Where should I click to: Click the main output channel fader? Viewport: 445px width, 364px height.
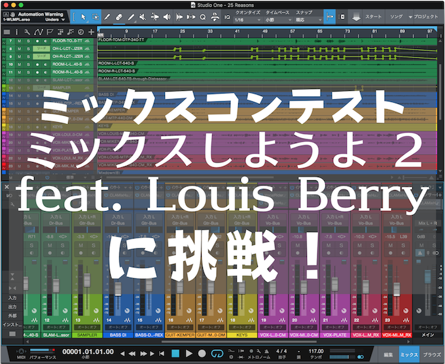[427, 277]
